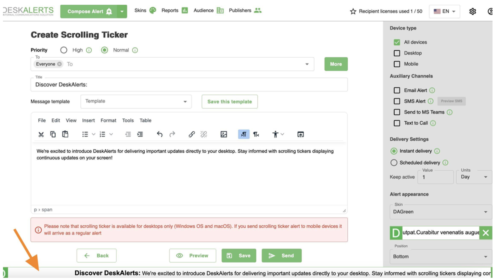Screen dimensions: 494x279
Task: Click the accessibility checker icon
Action: click(x=275, y=134)
